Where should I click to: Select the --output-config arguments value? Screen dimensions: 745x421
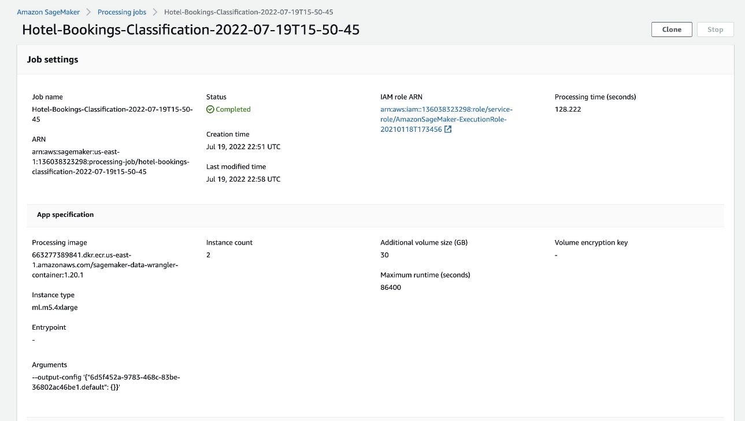coord(106,382)
